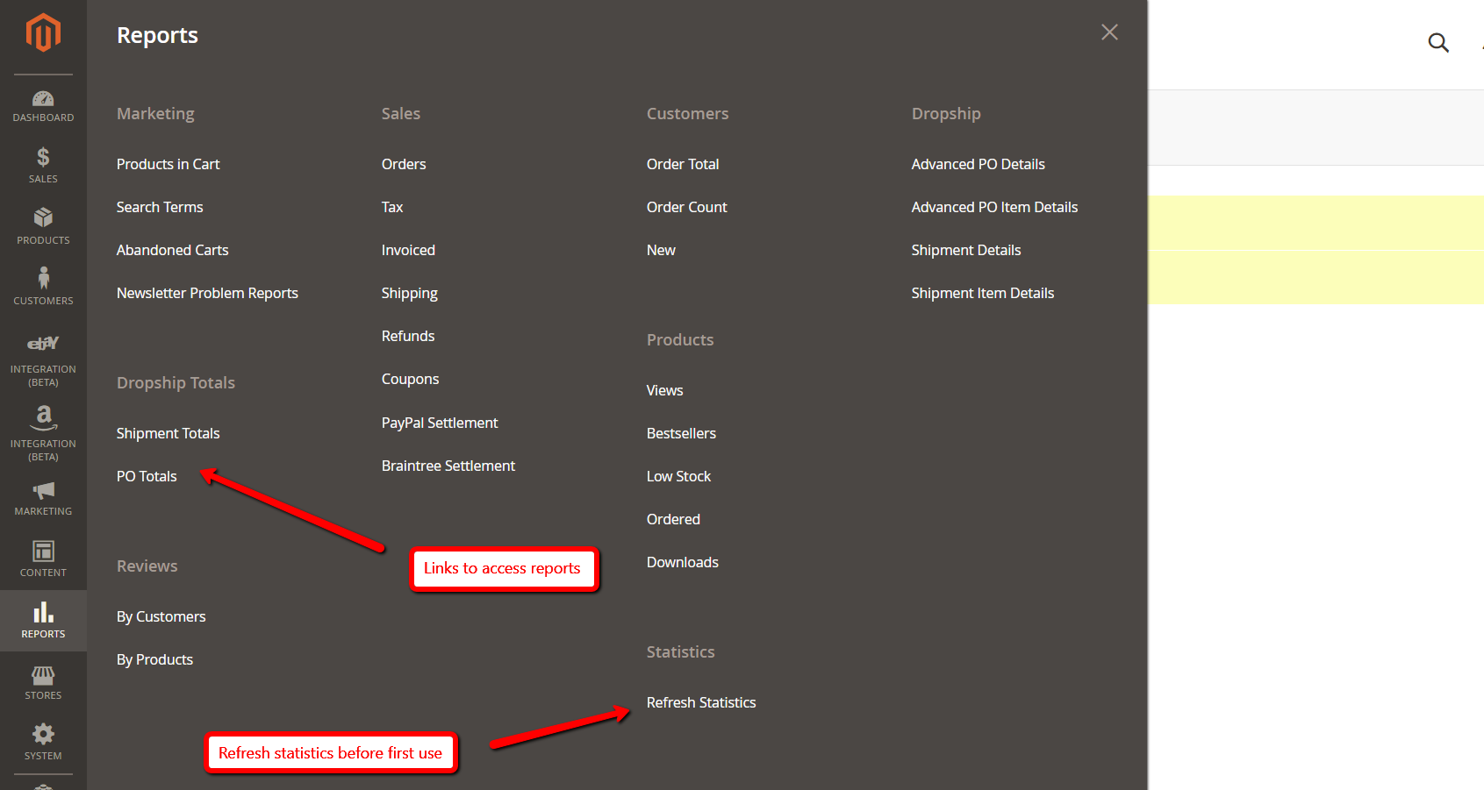Open the Customers person icon menu
This screenshot has width=1484, height=790.
[x=43, y=287]
